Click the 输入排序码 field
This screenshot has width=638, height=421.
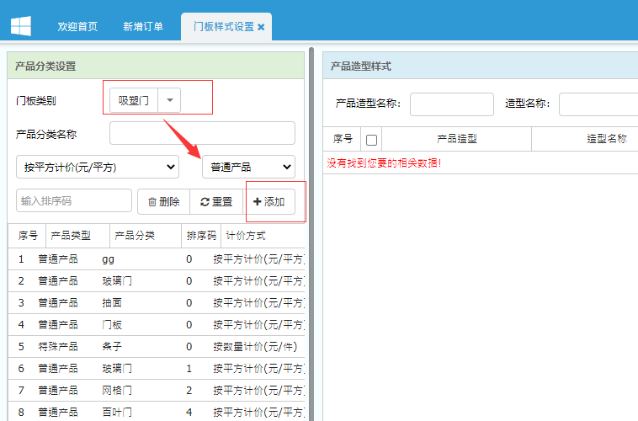pyautogui.click(x=74, y=200)
